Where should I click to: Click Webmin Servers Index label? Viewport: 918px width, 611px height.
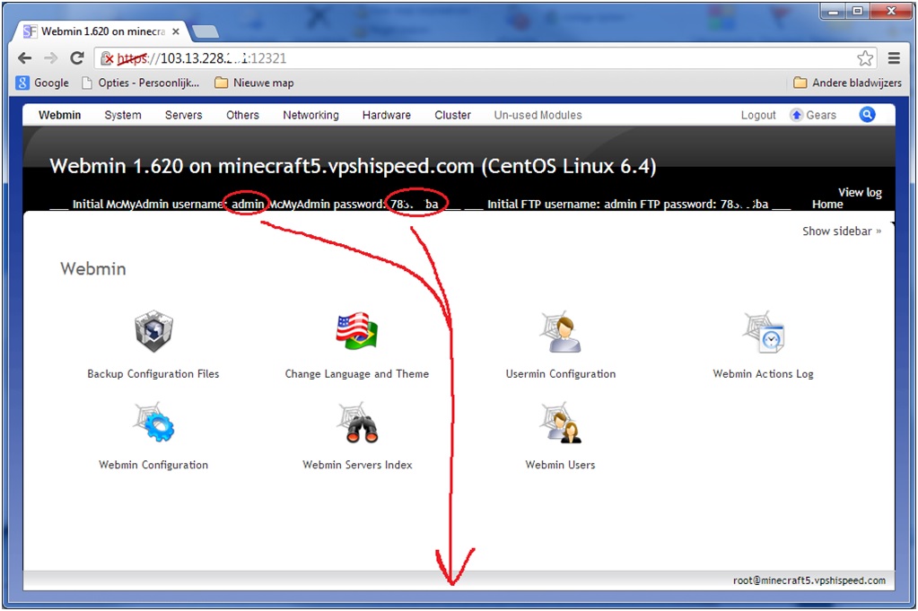click(x=357, y=465)
